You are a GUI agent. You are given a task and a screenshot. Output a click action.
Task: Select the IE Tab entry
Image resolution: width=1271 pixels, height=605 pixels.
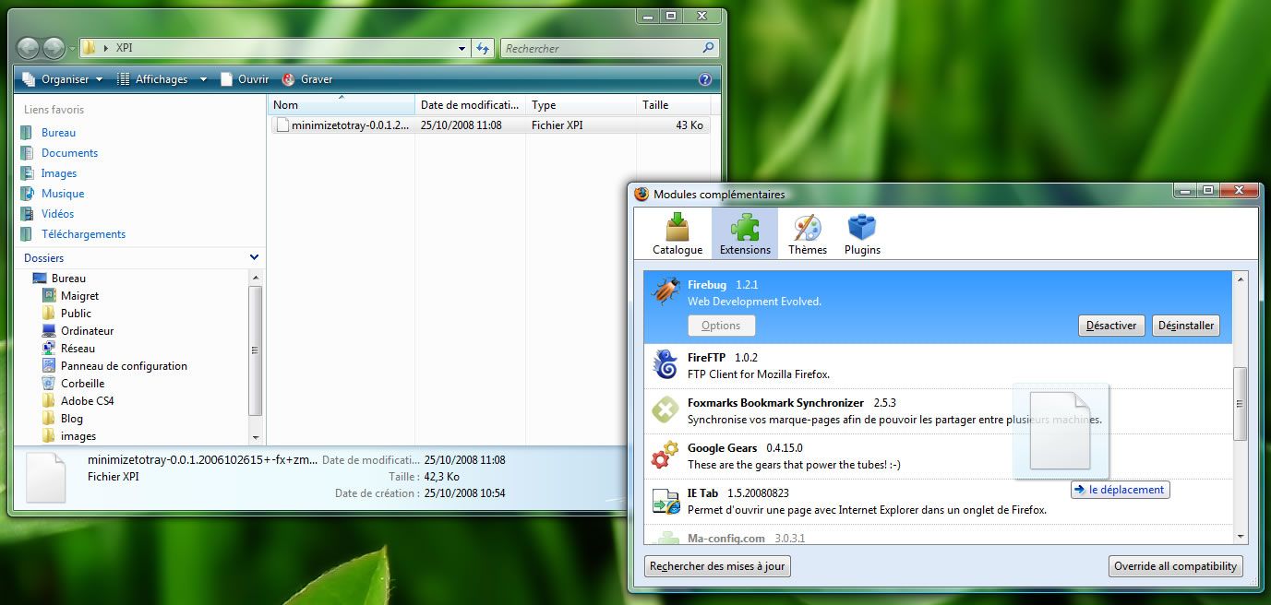(x=938, y=501)
